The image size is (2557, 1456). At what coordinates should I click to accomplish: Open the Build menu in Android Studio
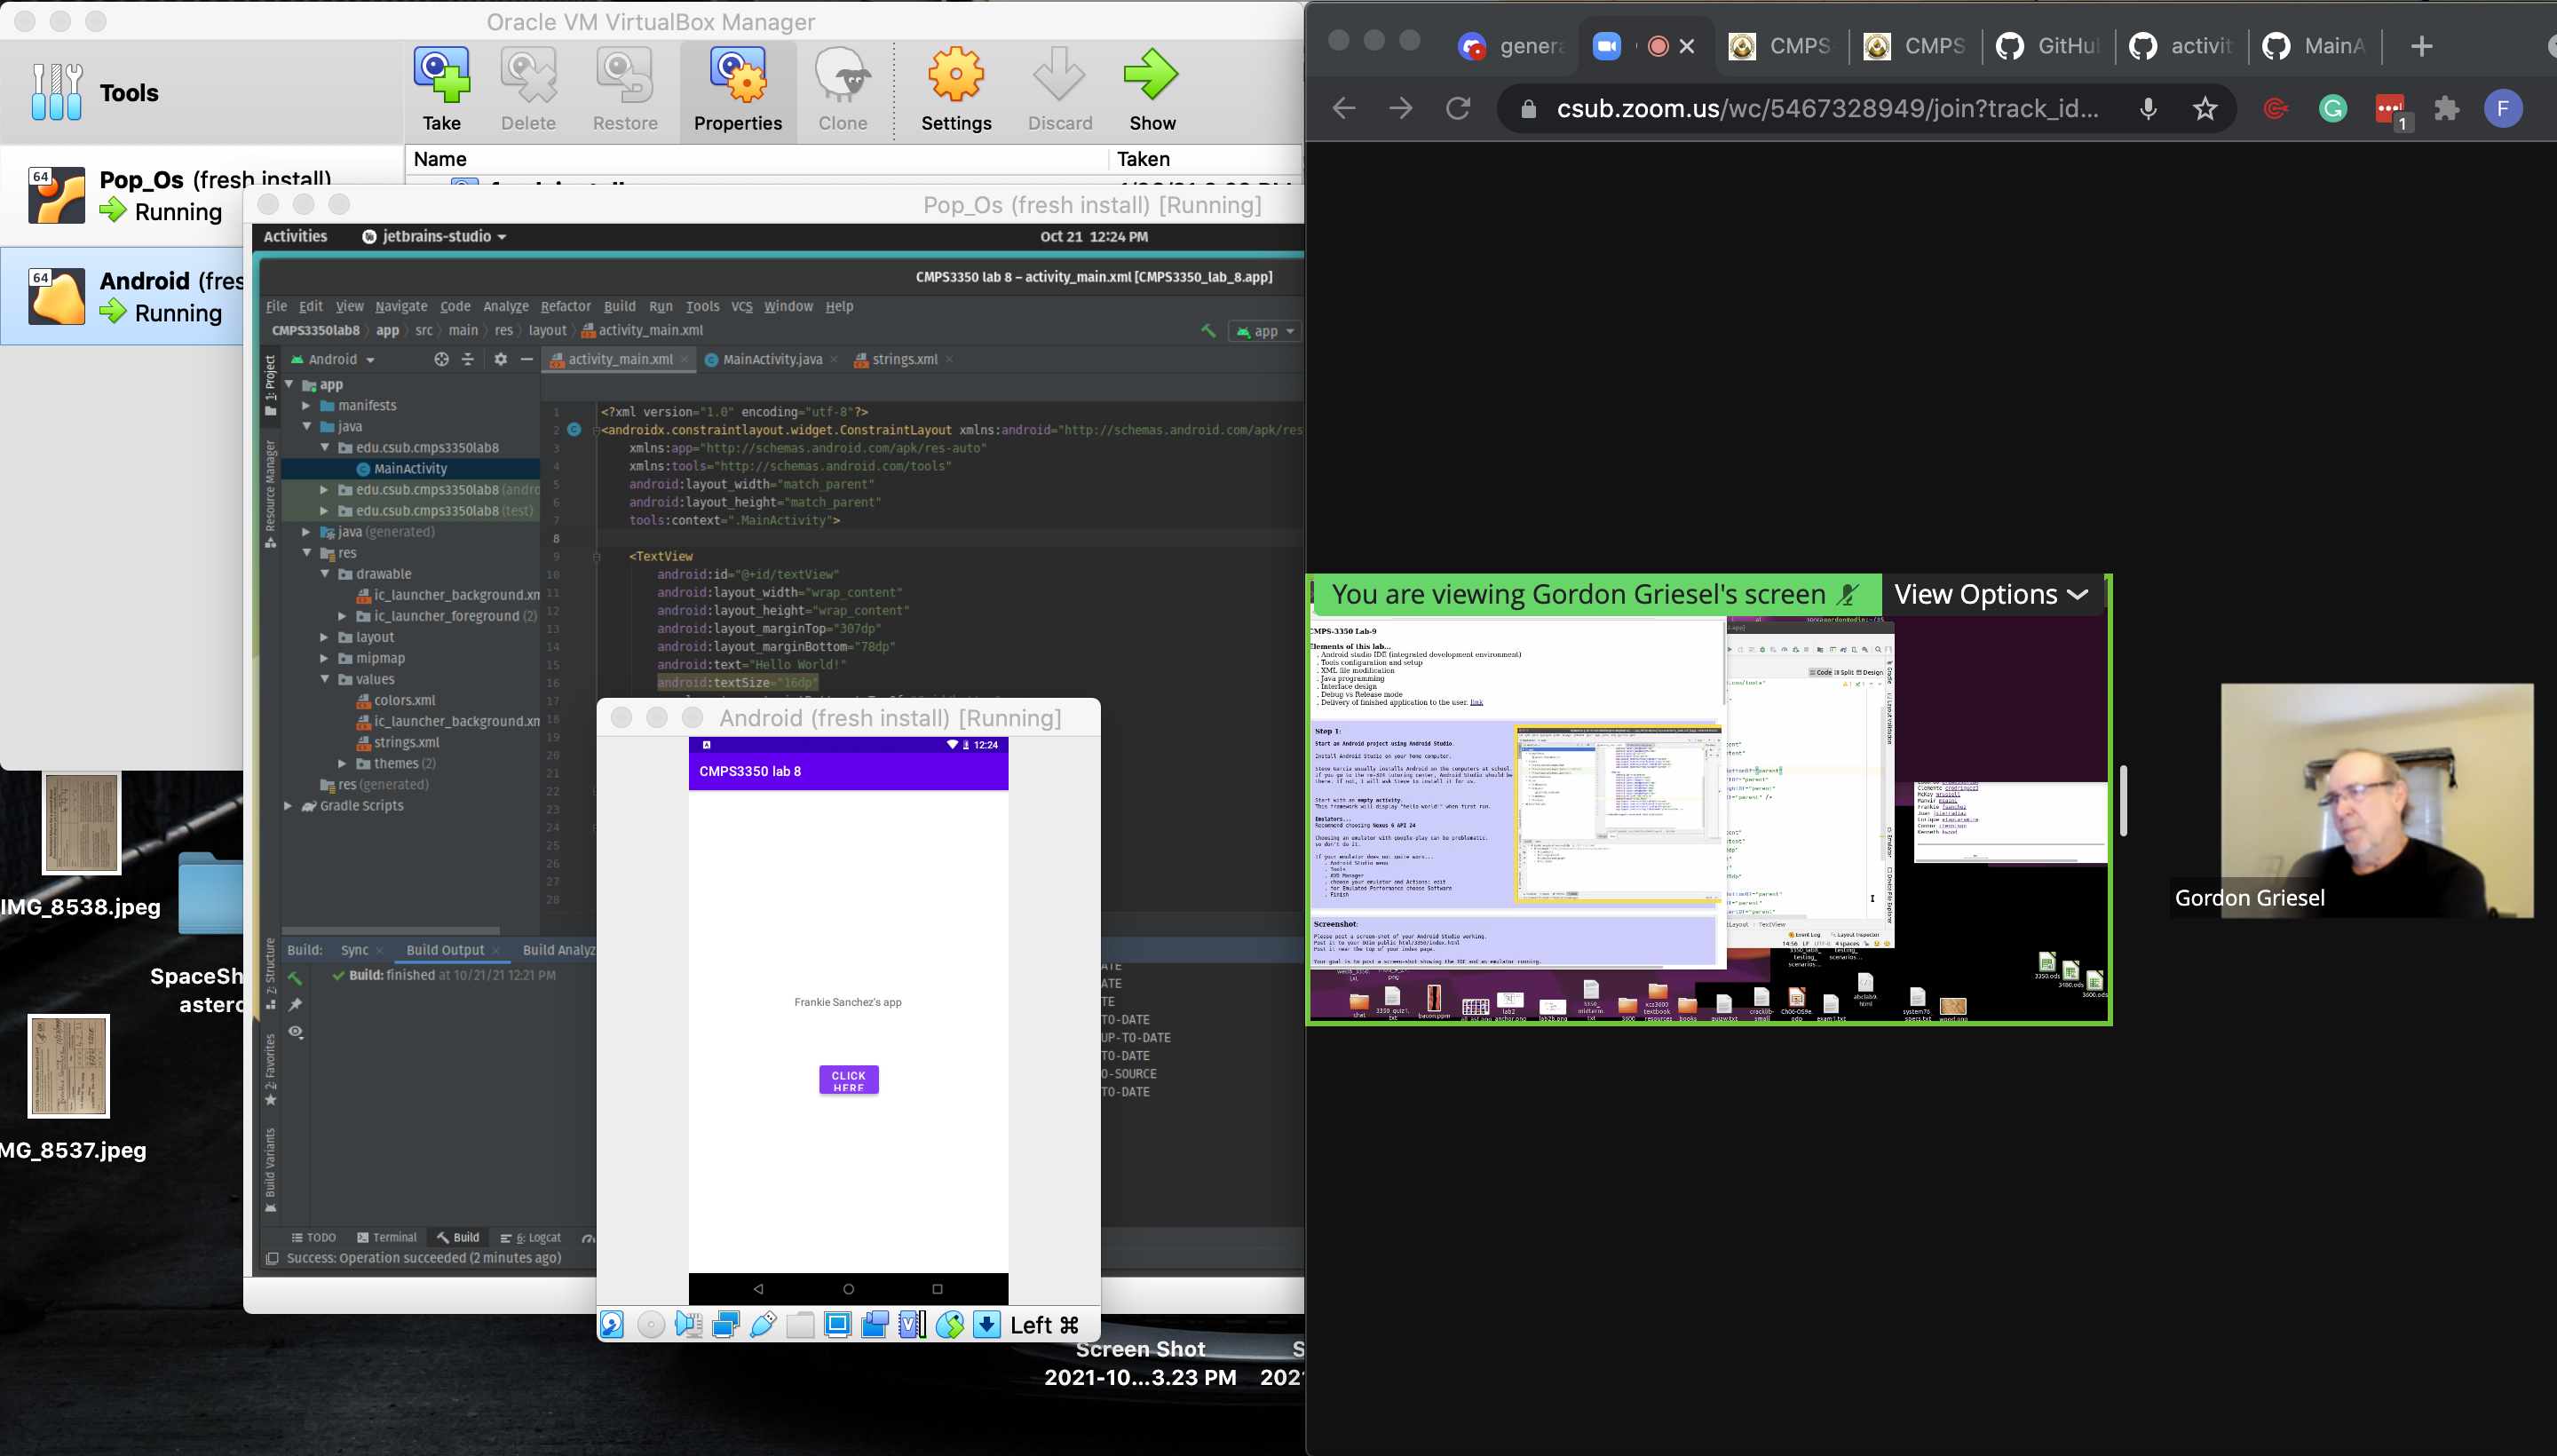[619, 306]
